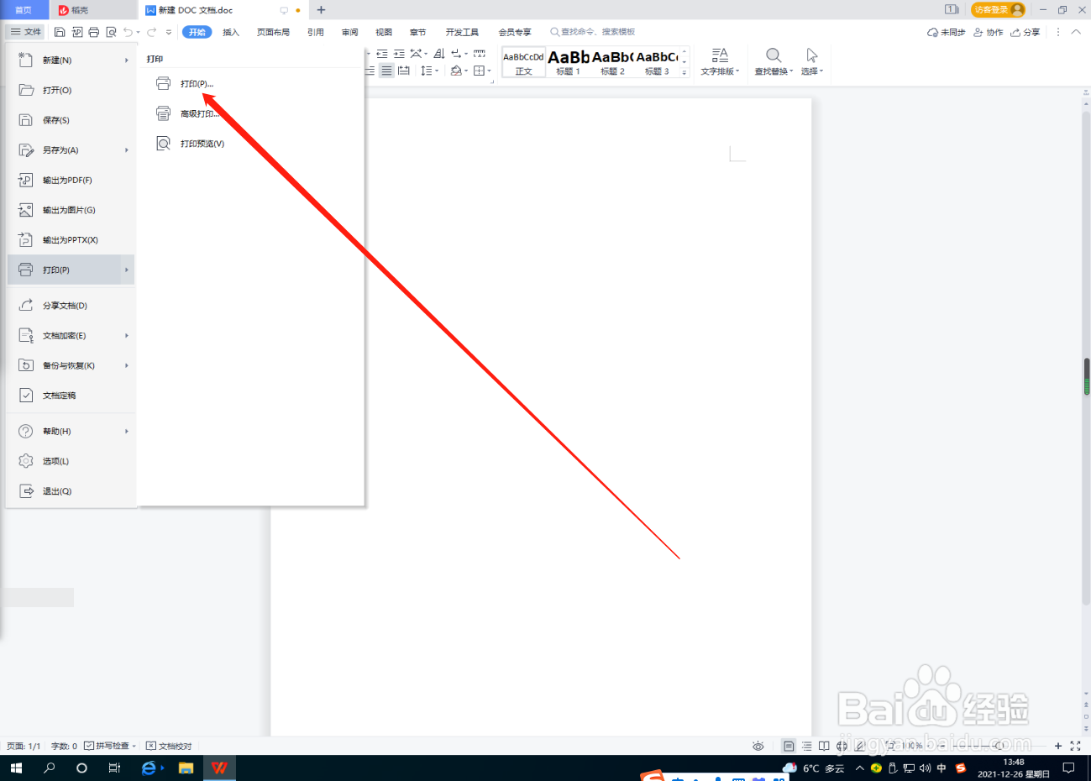Click the File (文件) menu button
This screenshot has width=1091, height=781.
coord(26,32)
